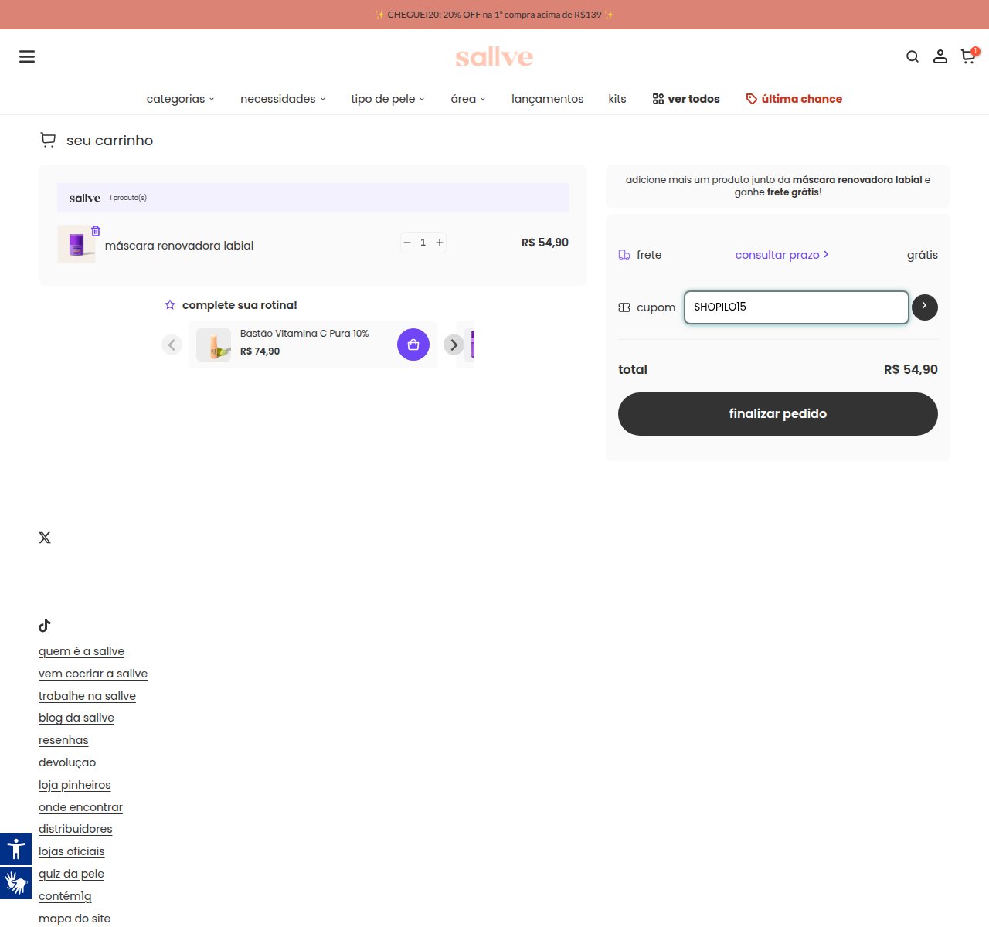Go to next routine product
The width and height of the screenshot is (989, 927).
pyautogui.click(x=454, y=345)
